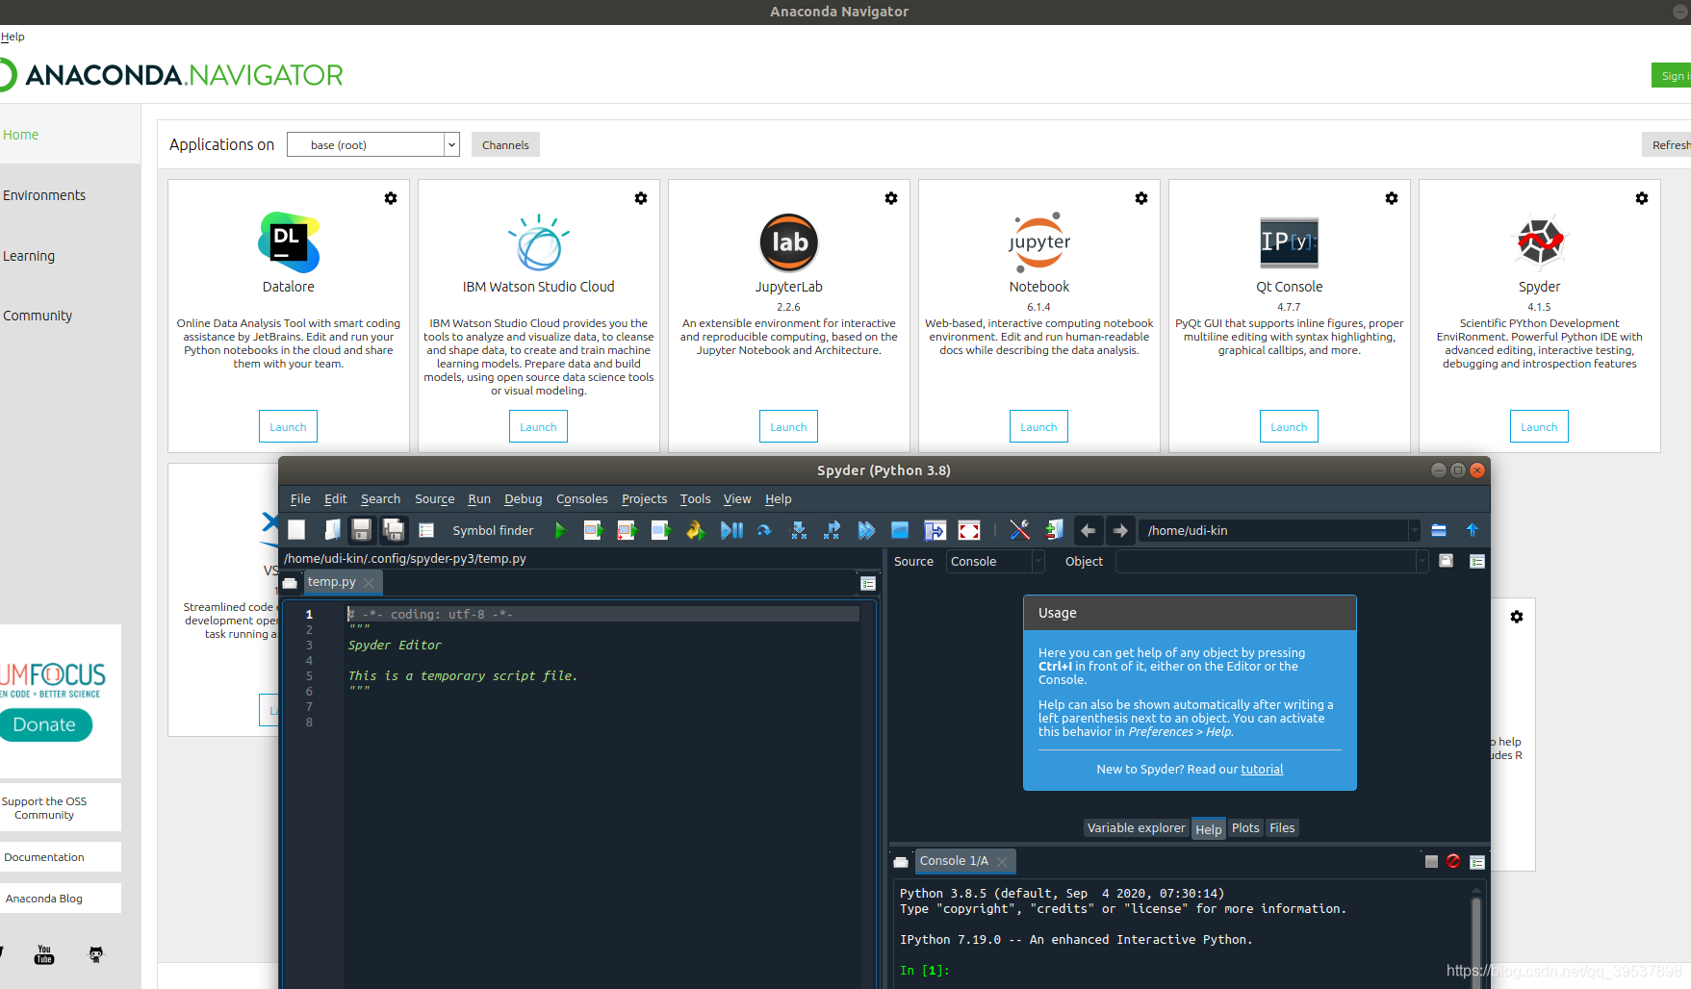Toggle Help pane lock icon

click(1446, 561)
